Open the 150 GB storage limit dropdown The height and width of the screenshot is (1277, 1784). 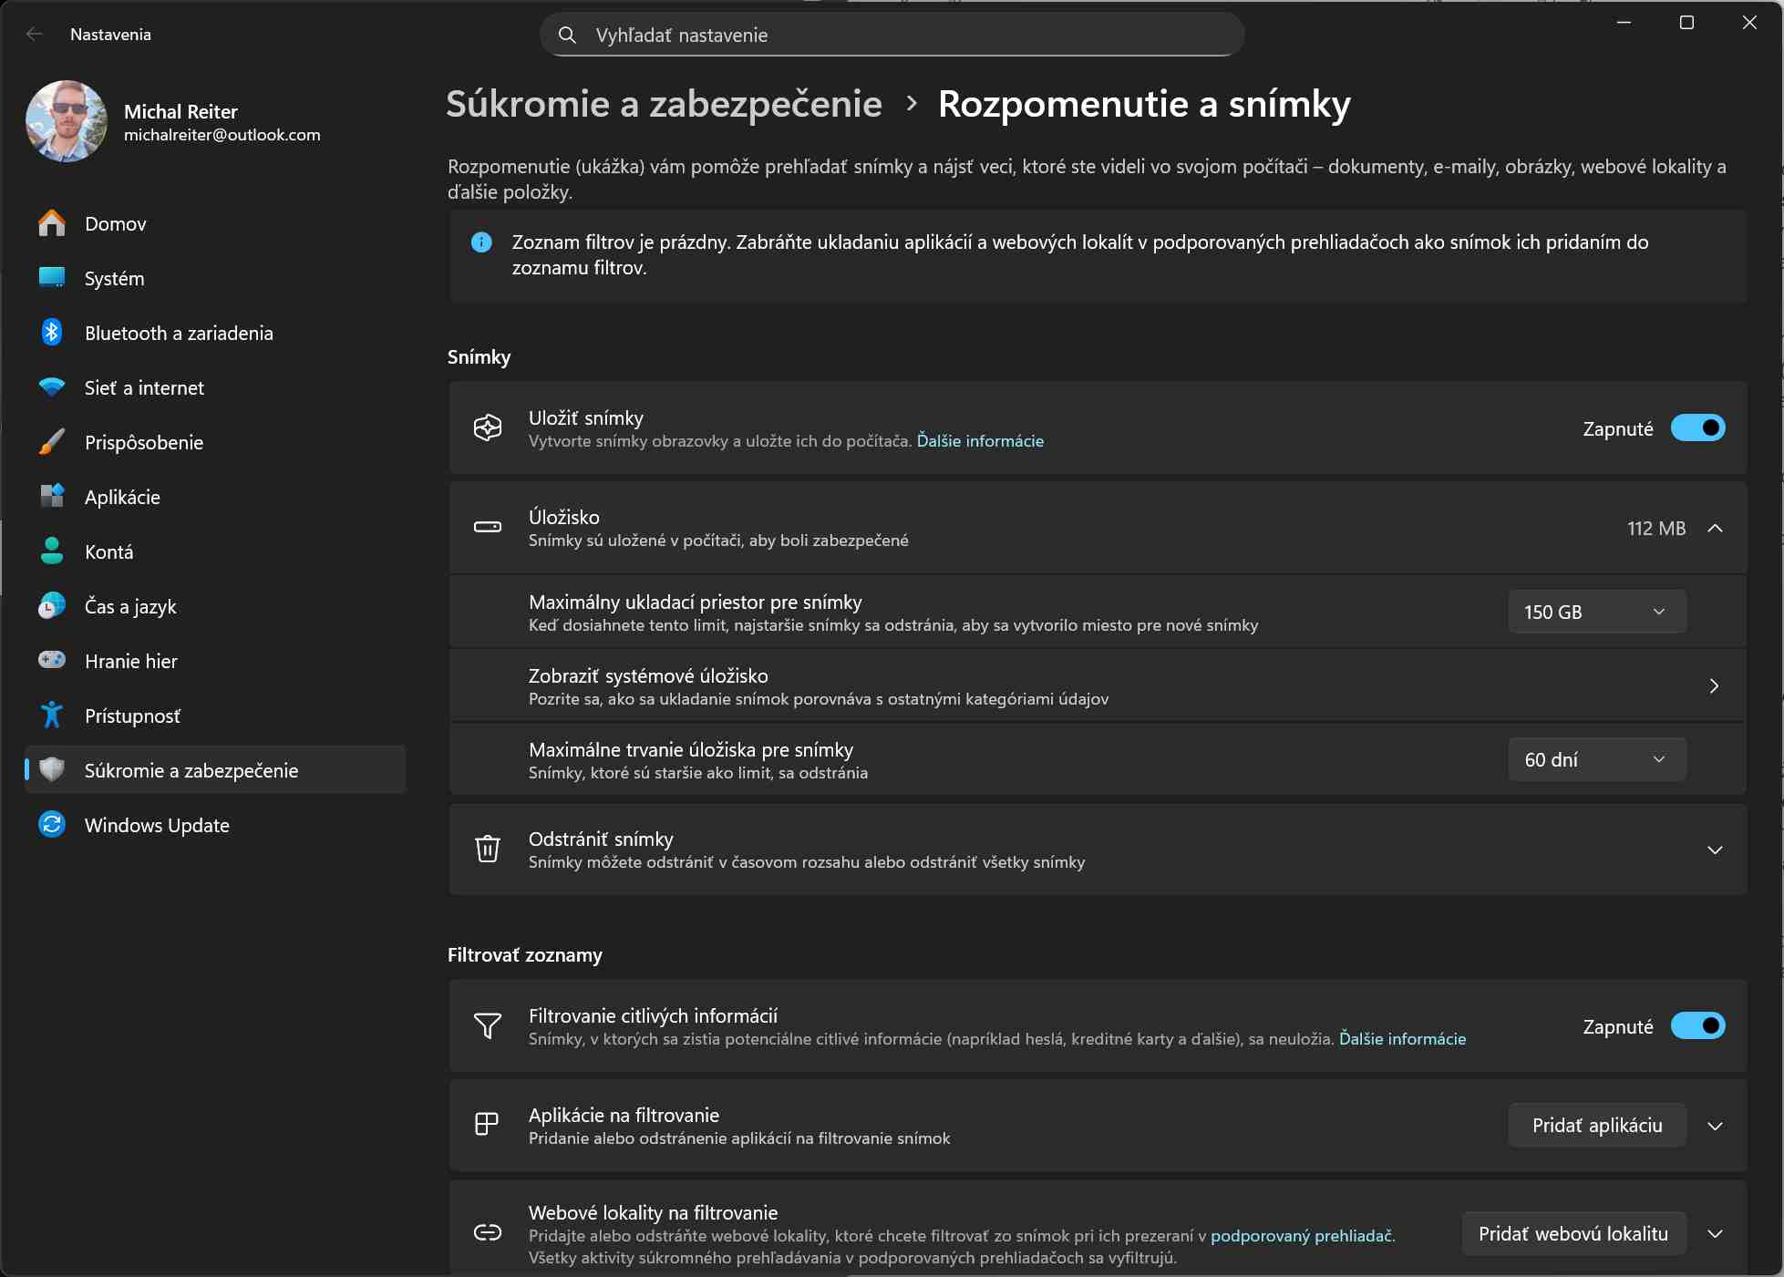[x=1596, y=612]
